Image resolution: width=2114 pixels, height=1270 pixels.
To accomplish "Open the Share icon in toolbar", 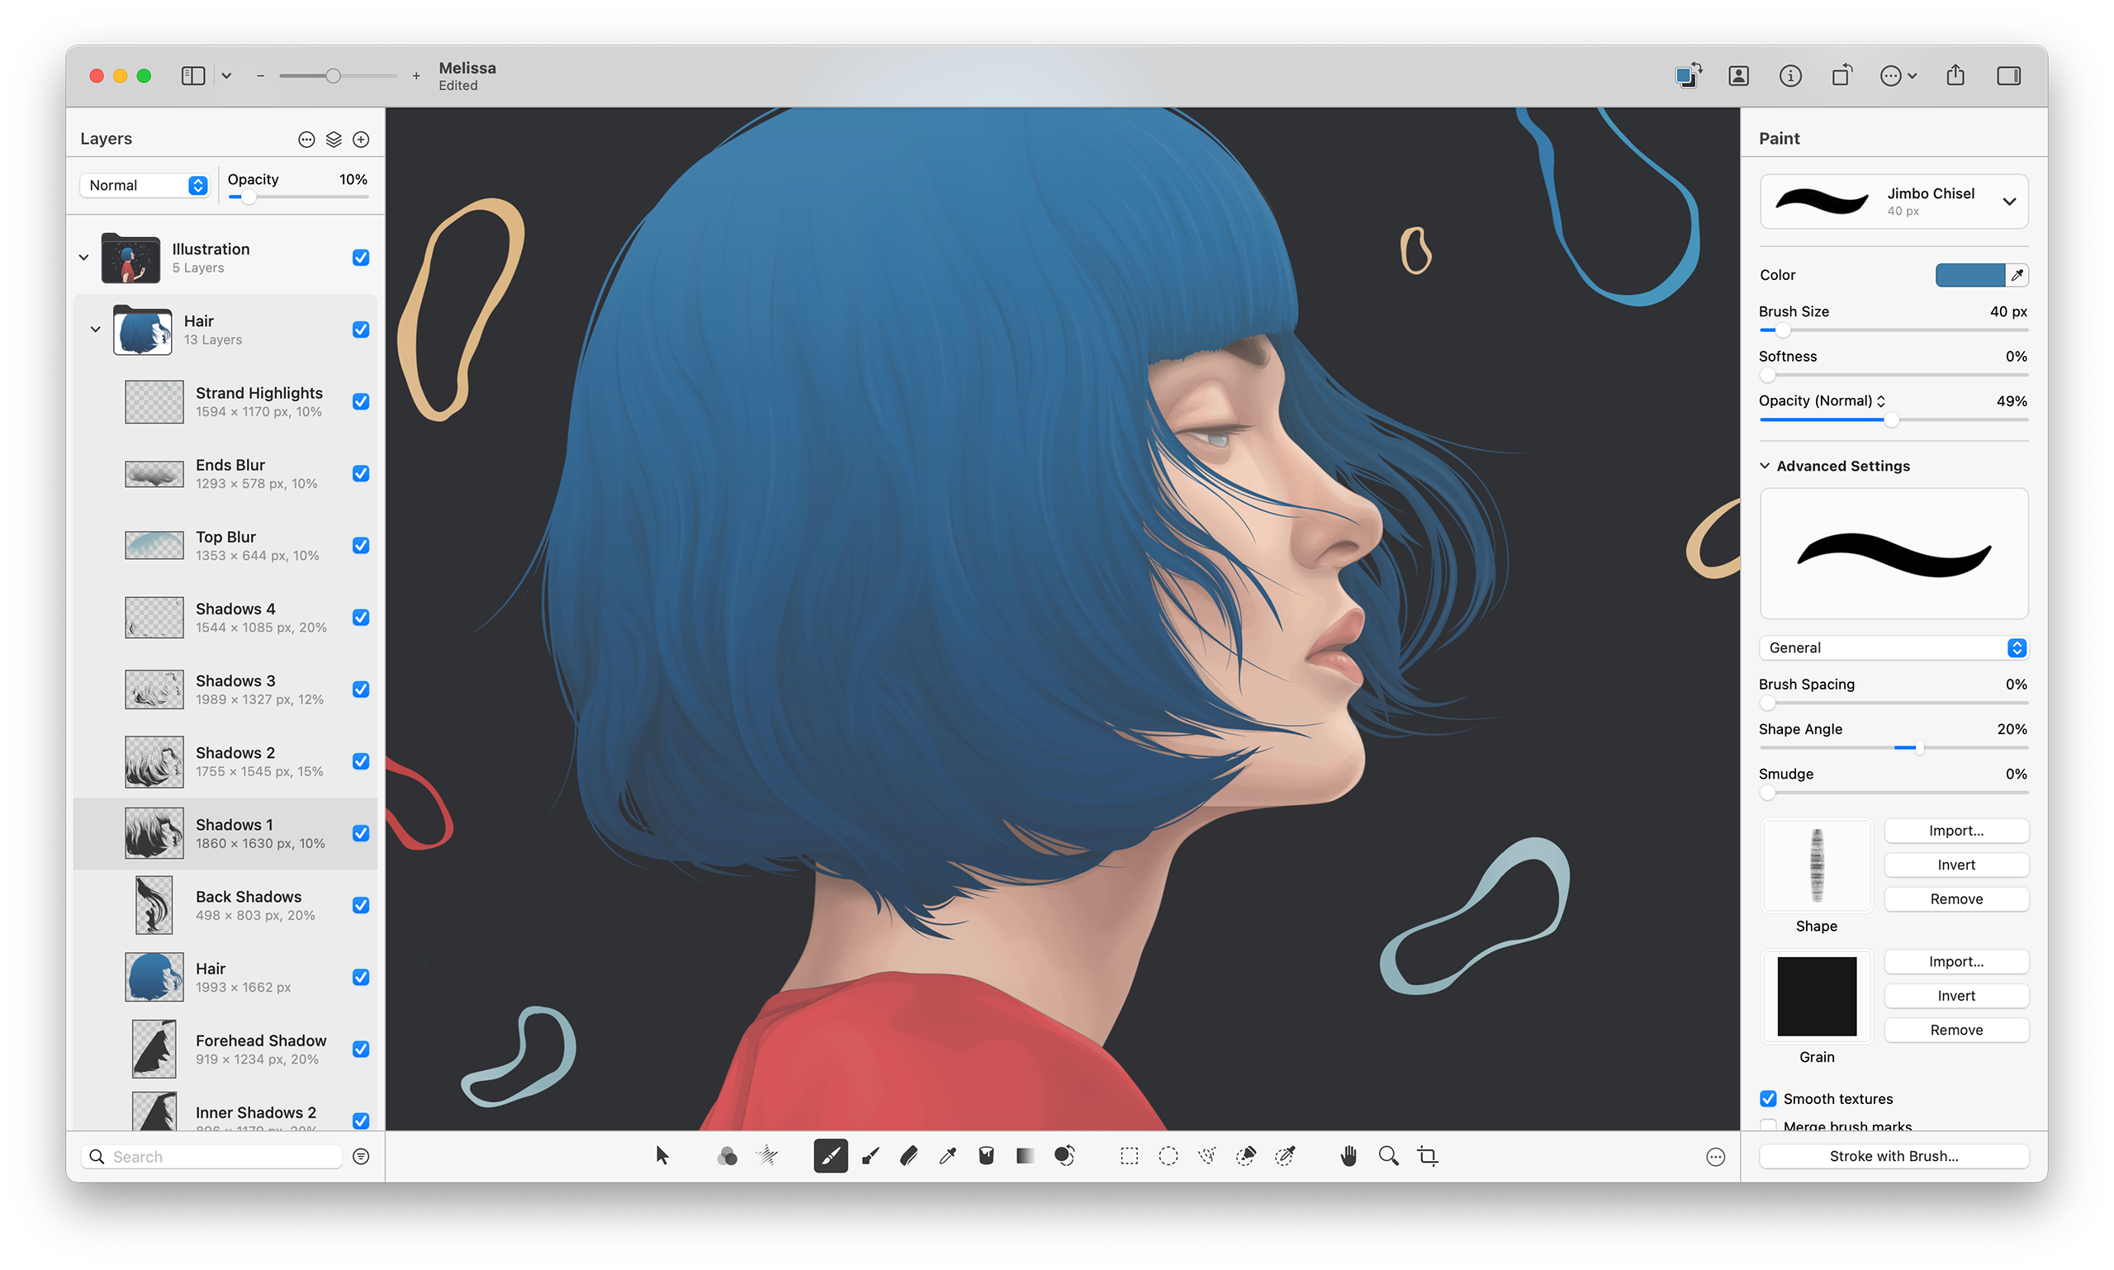I will [1955, 76].
